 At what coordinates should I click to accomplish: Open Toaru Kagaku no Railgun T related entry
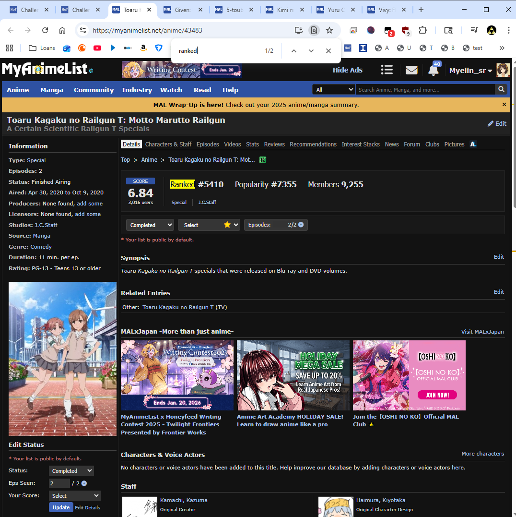178,307
